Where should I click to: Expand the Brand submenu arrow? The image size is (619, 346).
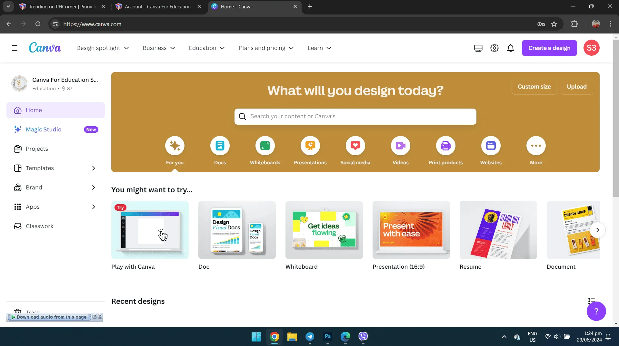pyautogui.click(x=94, y=187)
